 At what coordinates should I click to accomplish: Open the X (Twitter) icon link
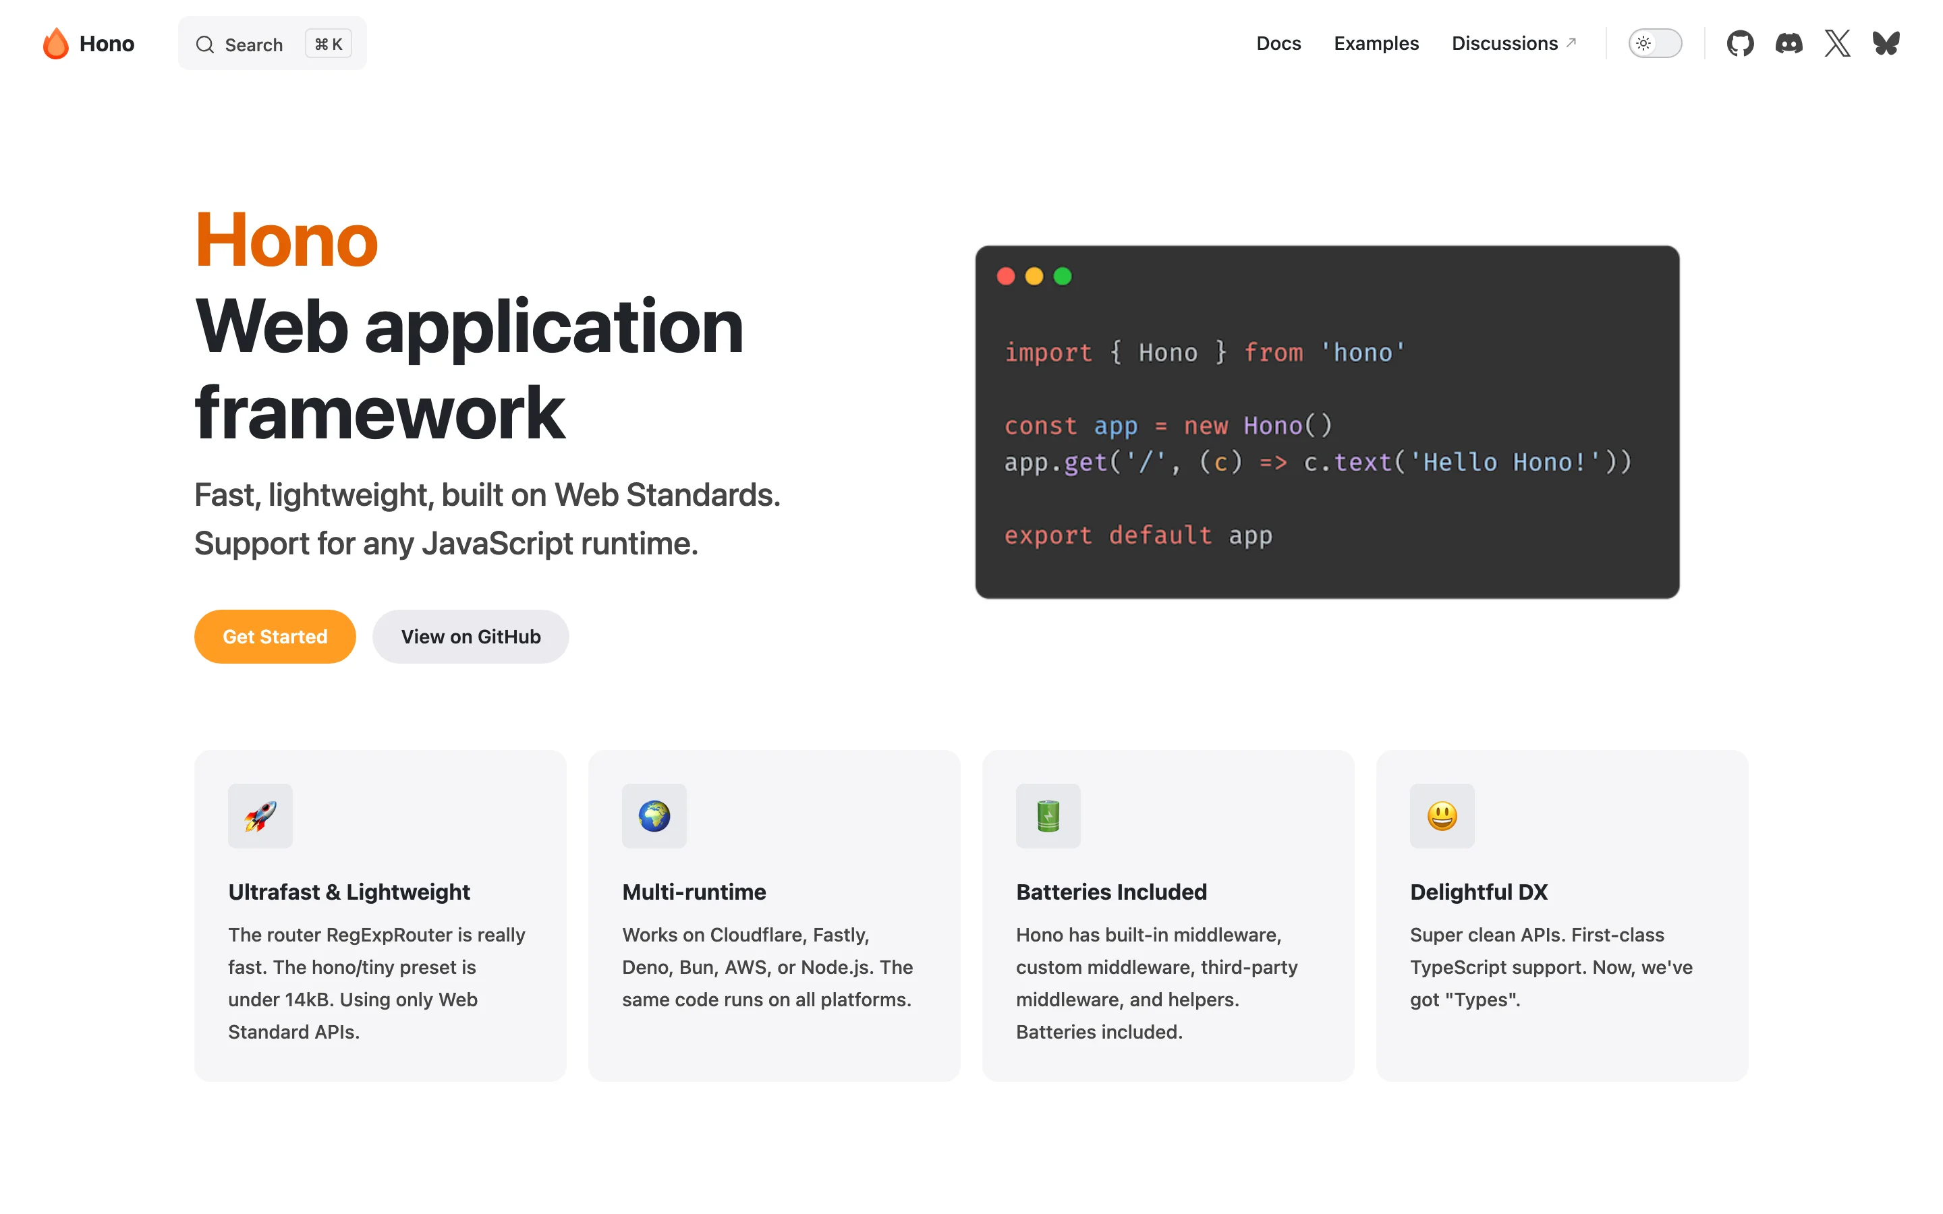[x=1837, y=43]
